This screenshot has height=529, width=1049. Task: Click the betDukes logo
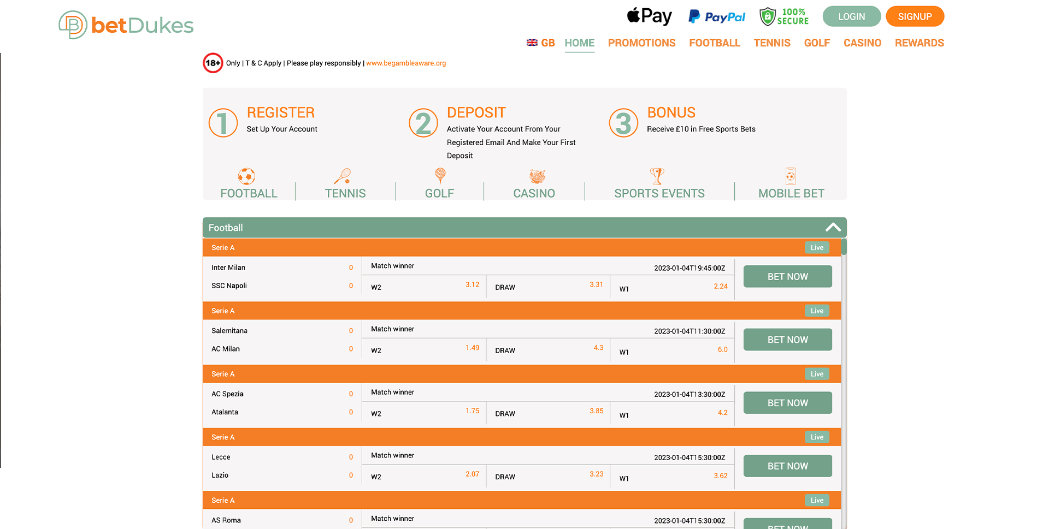[126, 25]
